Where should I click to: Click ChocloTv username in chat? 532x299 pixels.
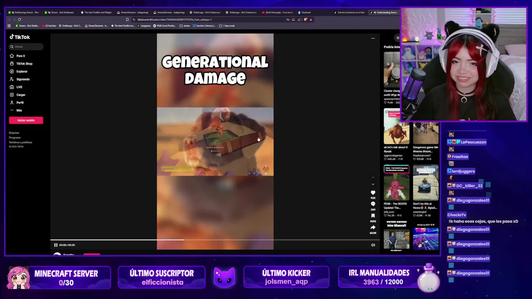456,215
